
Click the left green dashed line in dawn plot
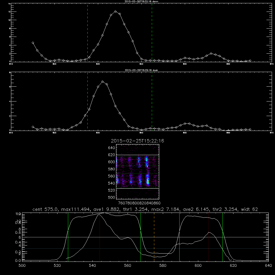click(87, 32)
